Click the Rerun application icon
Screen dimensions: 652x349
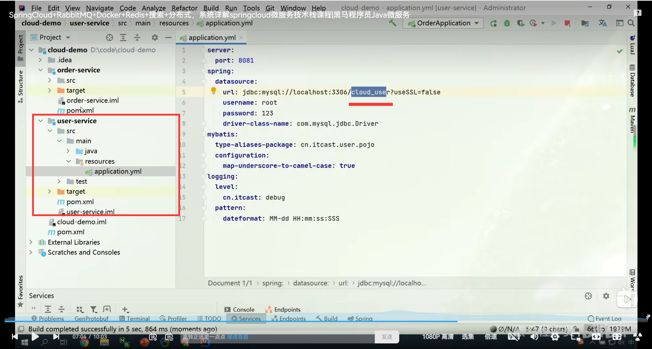pyautogui.click(x=494, y=23)
